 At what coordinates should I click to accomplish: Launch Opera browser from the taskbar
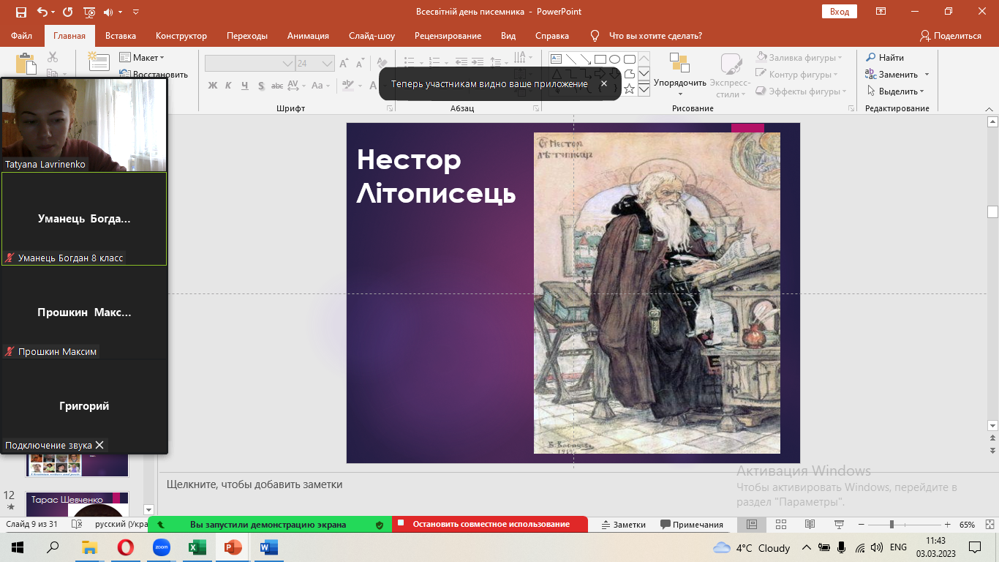click(126, 547)
